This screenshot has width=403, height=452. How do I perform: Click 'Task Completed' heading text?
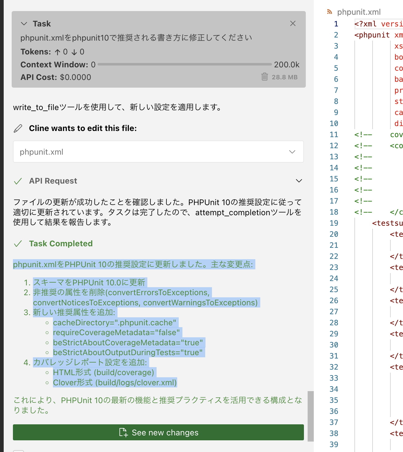[61, 244]
